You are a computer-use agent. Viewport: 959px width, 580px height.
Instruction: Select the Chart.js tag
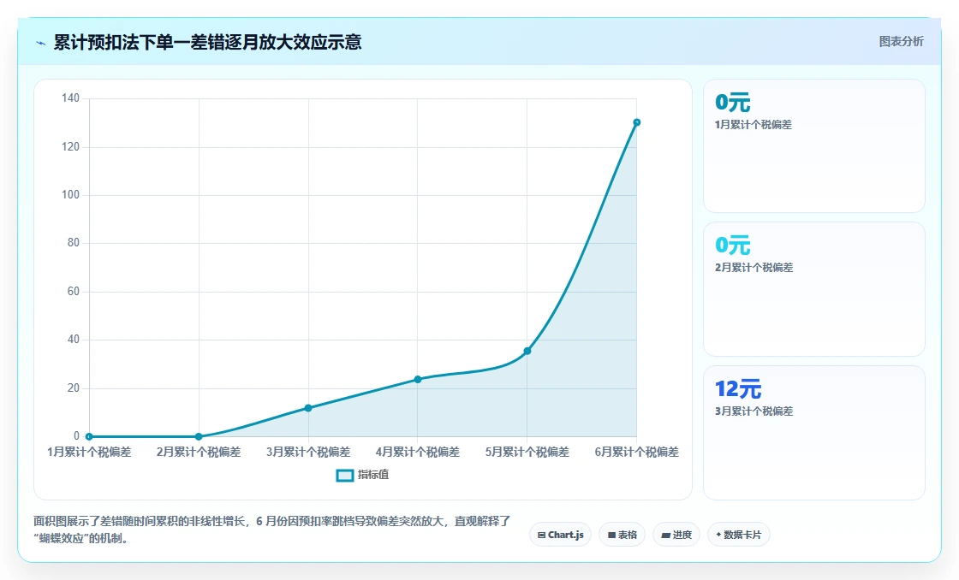pos(560,535)
